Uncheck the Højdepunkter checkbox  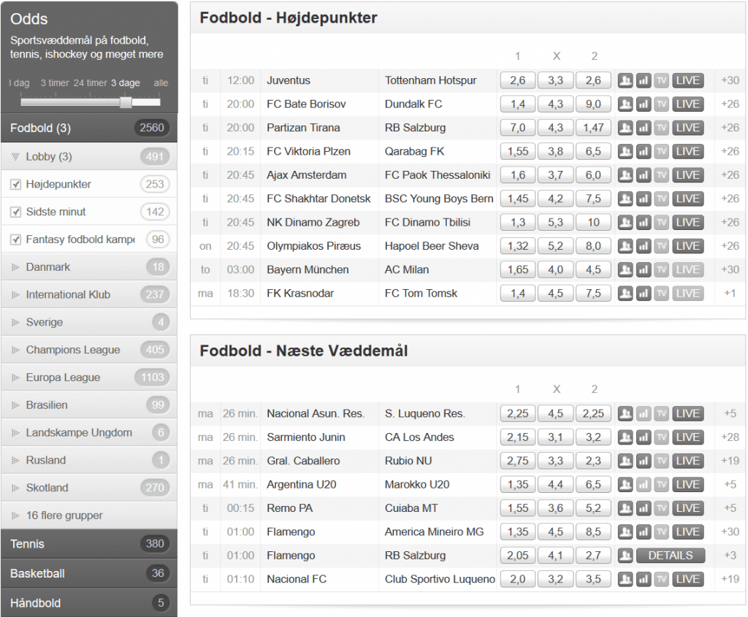(15, 185)
